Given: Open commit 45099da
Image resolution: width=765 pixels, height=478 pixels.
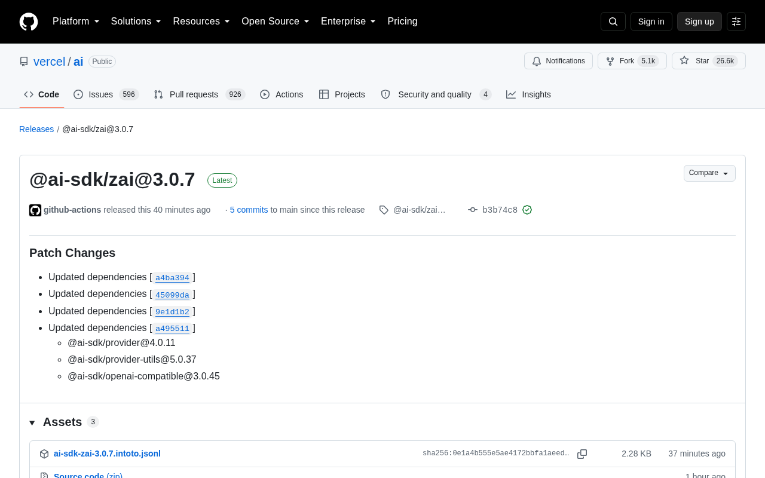Looking at the screenshot, I should (x=172, y=295).
